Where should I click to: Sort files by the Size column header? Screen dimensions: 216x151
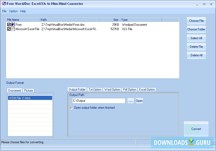[x=110, y=20]
